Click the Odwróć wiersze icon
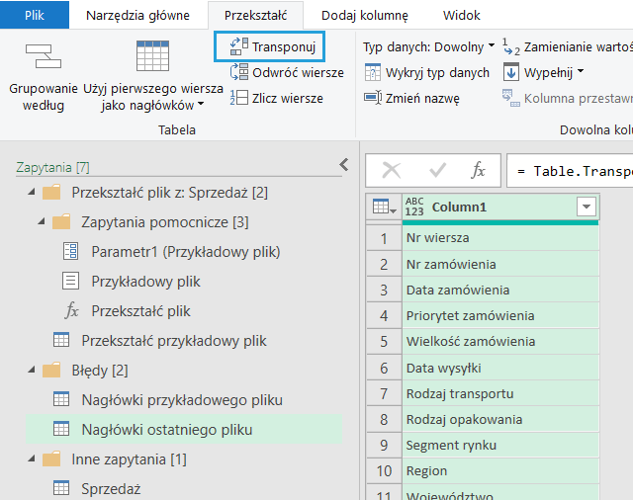Viewport: 633px width, 500px height. coord(239,72)
